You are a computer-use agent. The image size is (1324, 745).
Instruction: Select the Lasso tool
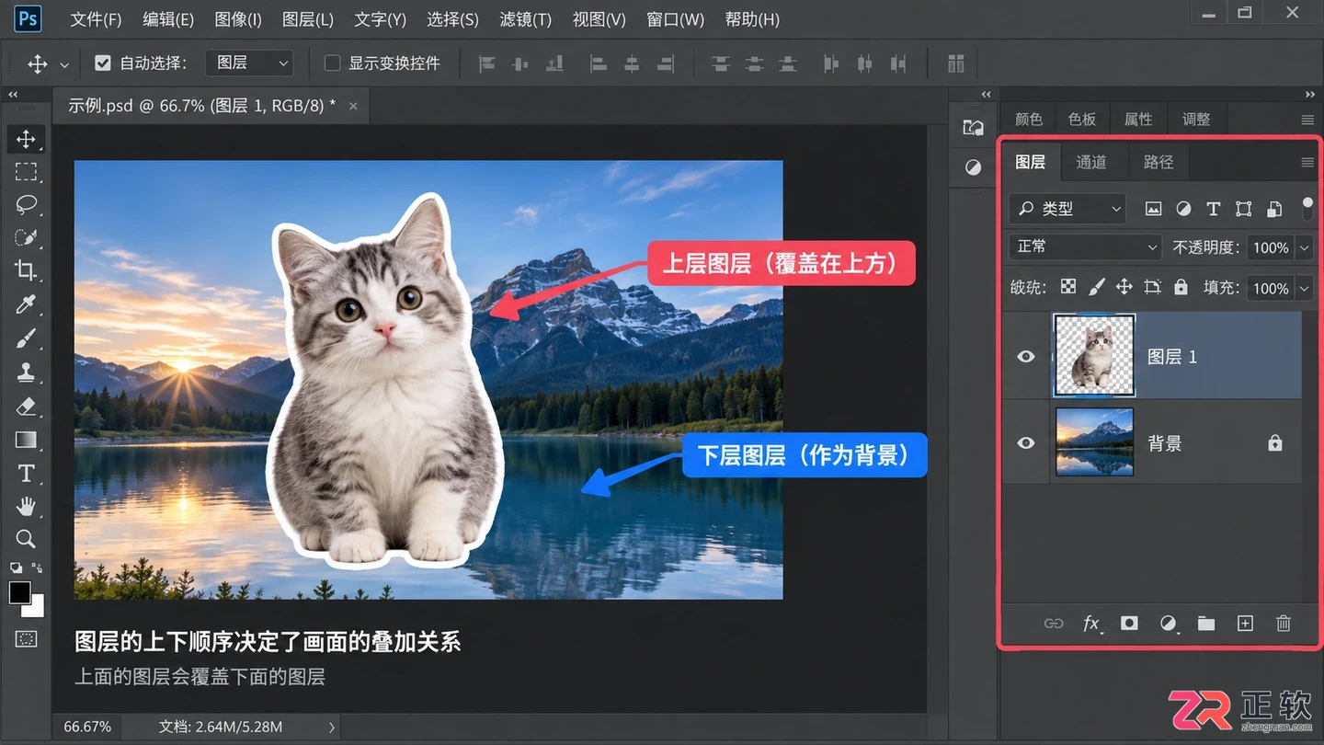coord(26,204)
